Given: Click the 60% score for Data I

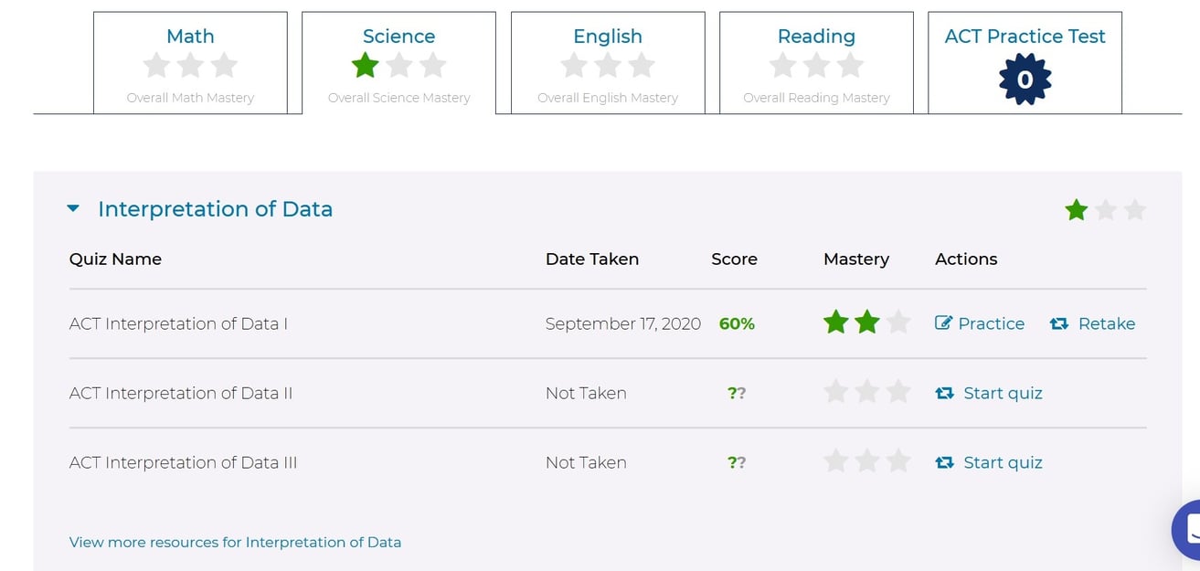Looking at the screenshot, I should pos(737,323).
